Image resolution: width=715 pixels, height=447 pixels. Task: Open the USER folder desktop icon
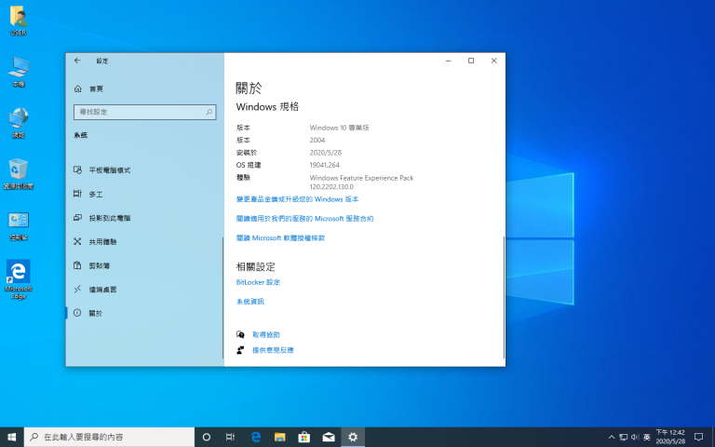(x=19, y=21)
